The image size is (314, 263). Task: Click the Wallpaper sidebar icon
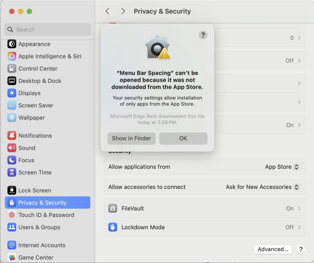pos(12,117)
